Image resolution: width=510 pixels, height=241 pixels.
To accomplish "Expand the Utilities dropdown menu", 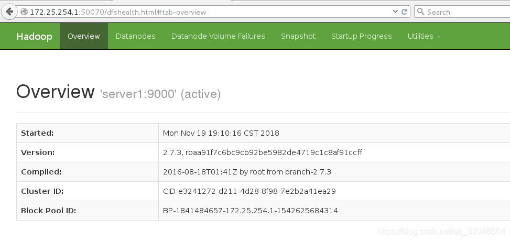I will 424,36.
